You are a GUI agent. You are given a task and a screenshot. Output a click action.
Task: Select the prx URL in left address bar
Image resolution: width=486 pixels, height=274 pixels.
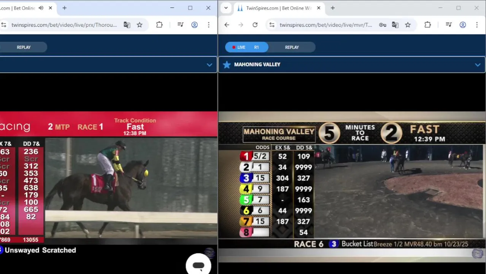click(64, 25)
